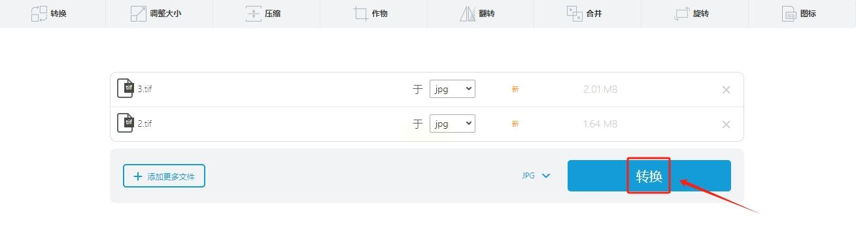Remove 3.tif from the file list
The width and height of the screenshot is (856, 245).
tap(726, 90)
